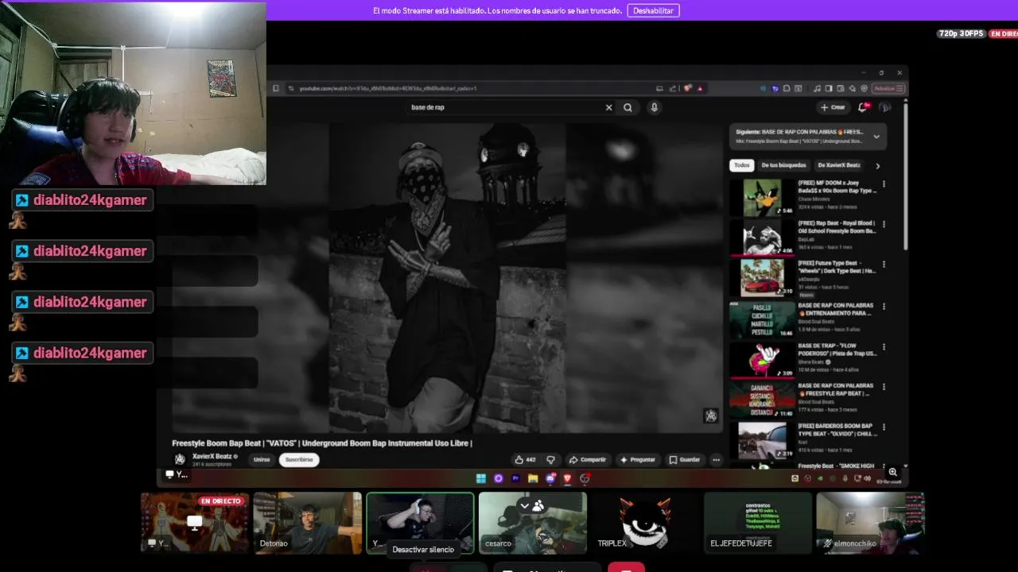Click the Unirse membership button
Image resolution: width=1018 pixels, height=572 pixels.
coord(262,459)
